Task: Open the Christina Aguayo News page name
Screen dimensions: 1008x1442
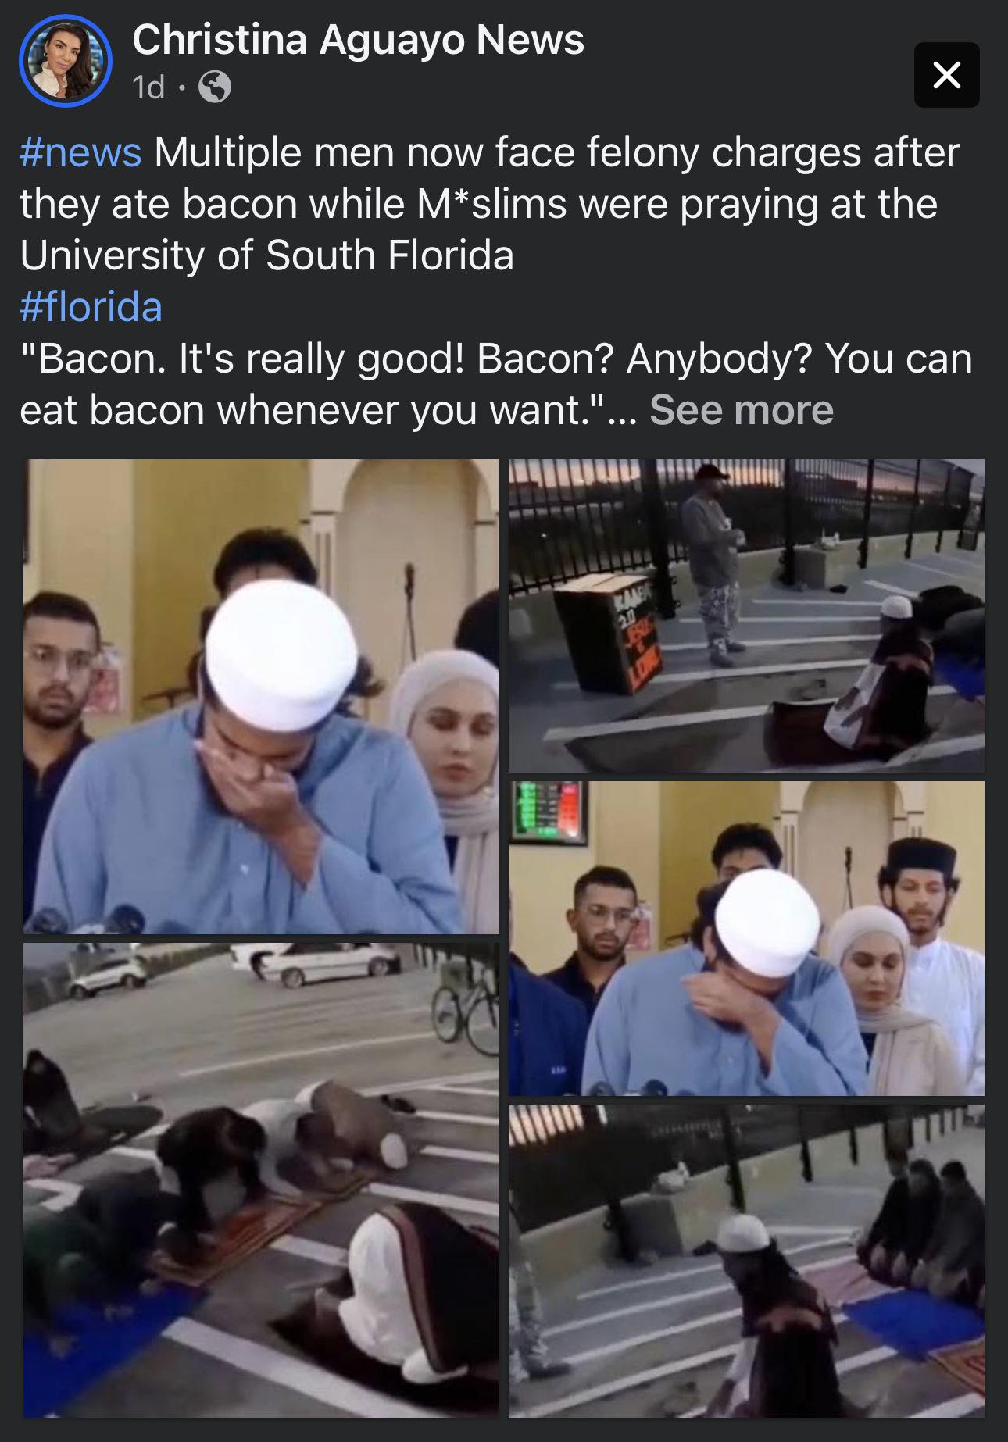Action: click(358, 39)
